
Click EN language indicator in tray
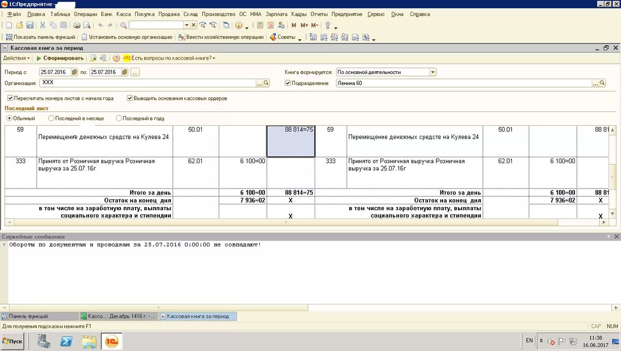pyautogui.click(x=529, y=341)
